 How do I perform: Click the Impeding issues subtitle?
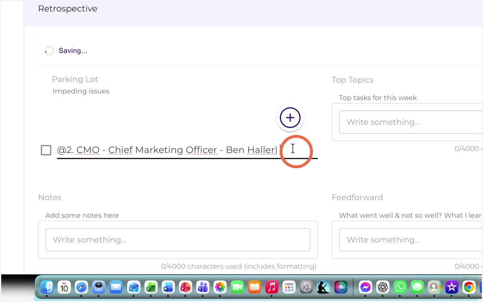pyautogui.click(x=81, y=91)
